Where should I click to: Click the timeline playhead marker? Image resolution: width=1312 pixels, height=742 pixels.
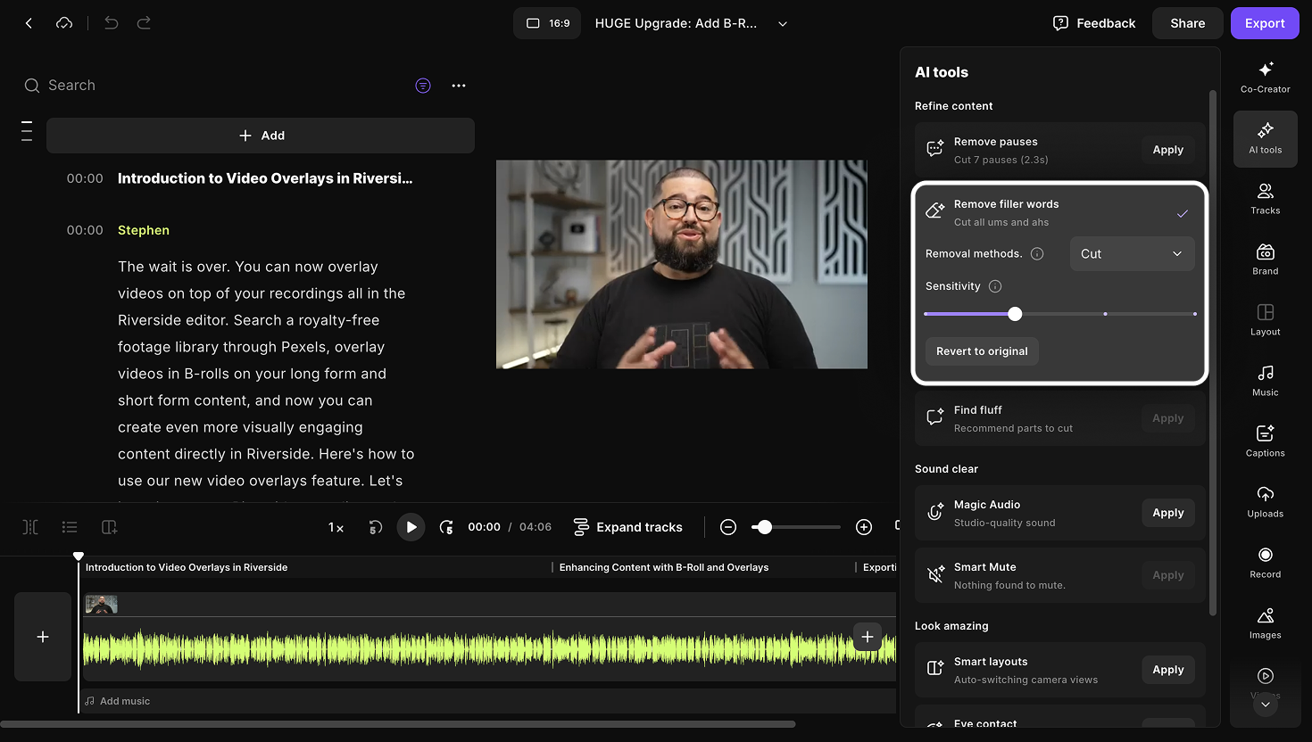[x=79, y=556]
